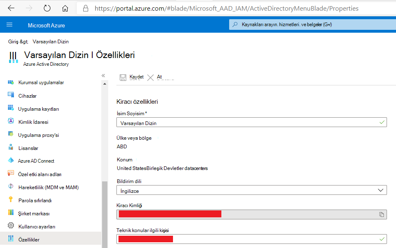Click the Kaynakları arayın search box
Screen dimensions: 396x248
point(312,25)
